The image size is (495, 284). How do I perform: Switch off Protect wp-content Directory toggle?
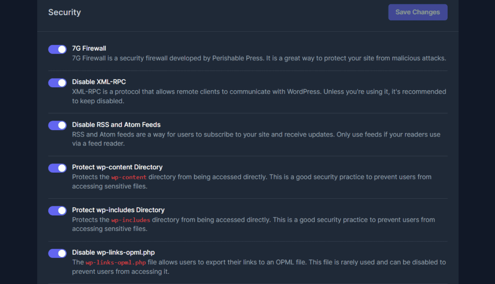tap(57, 168)
